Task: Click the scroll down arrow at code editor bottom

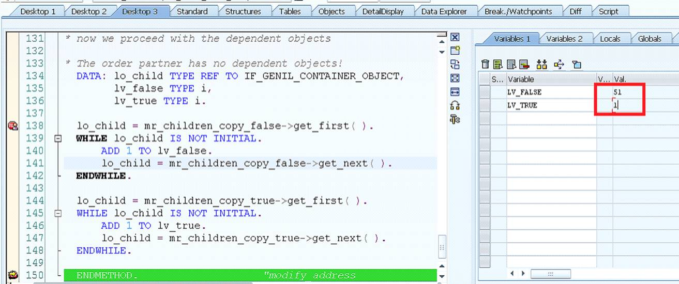Action: point(442,276)
